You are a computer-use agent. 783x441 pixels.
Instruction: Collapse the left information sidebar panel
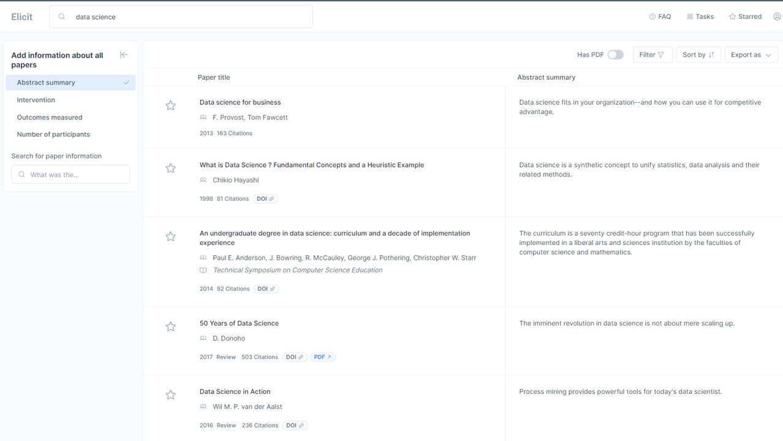click(124, 55)
